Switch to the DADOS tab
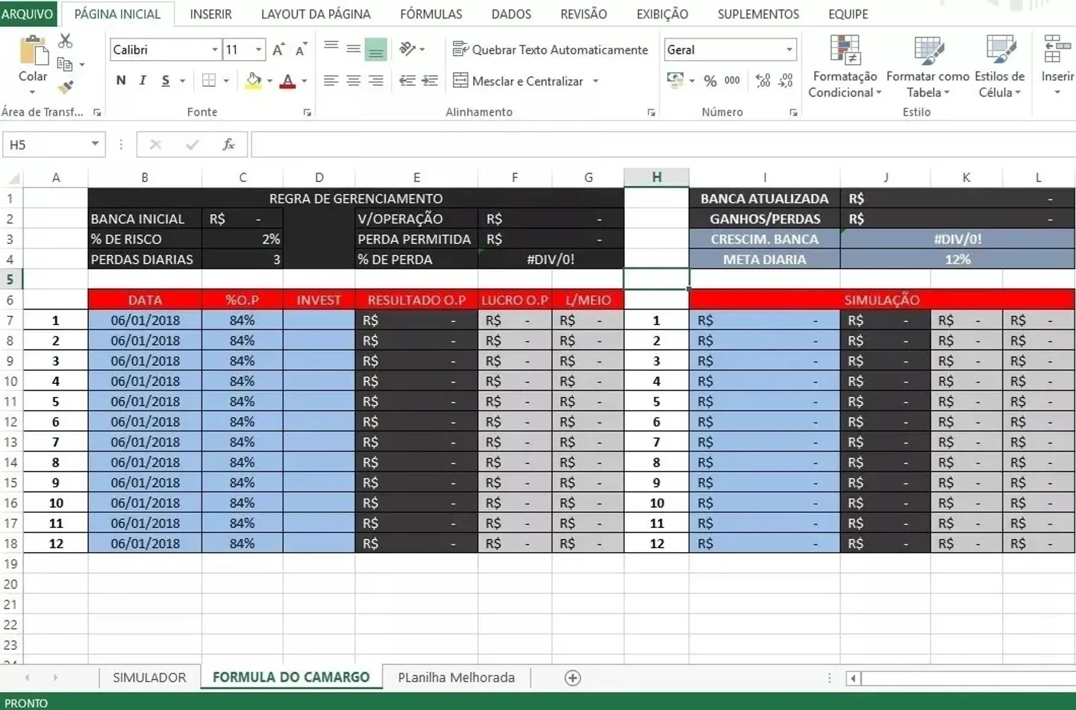 (511, 14)
